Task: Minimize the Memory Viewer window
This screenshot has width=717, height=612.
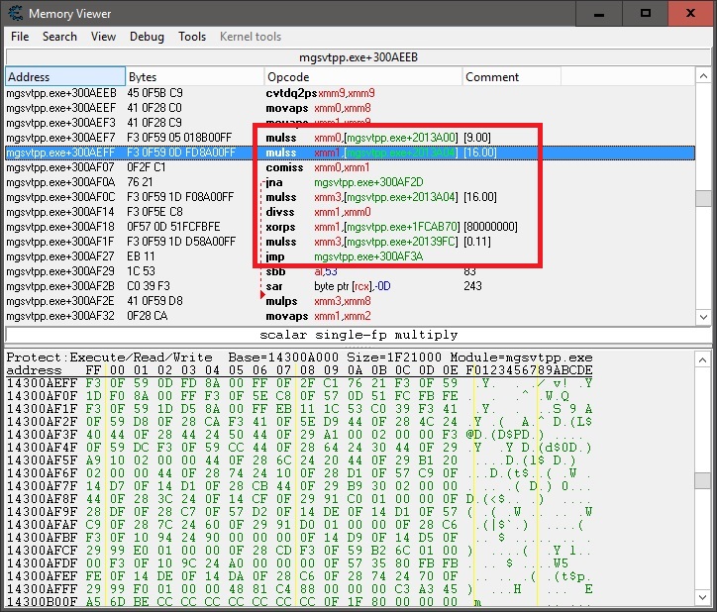Action: (x=599, y=13)
